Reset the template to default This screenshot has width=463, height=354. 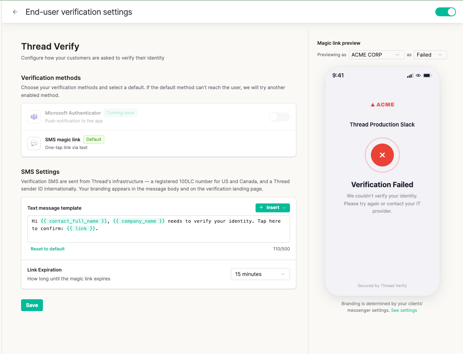pyautogui.click(x=48, y=249)
